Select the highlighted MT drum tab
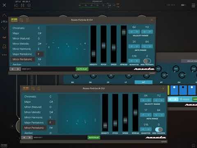The width and height of the screenshot is (197, 148). coord(144,82)
